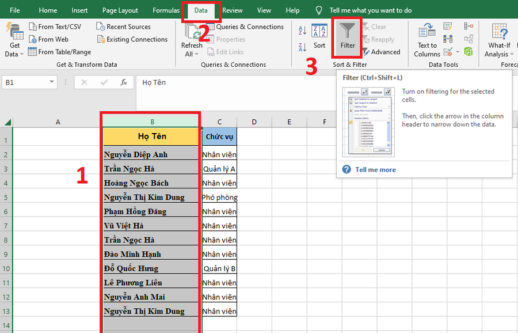Open Existing Connections
518x333 pixels.
coord(132,39)
